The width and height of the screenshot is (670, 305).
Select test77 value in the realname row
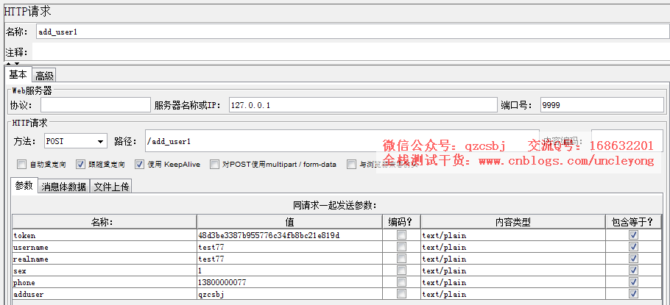click(x=289, y=259)
